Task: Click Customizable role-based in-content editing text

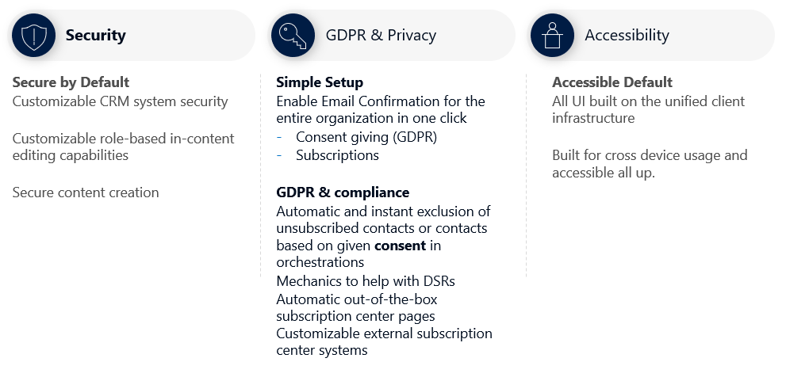Action: 123,147
